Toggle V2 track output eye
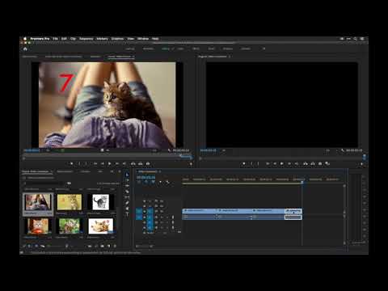Viewport: 388px width, 291px height. pos(162,206)
